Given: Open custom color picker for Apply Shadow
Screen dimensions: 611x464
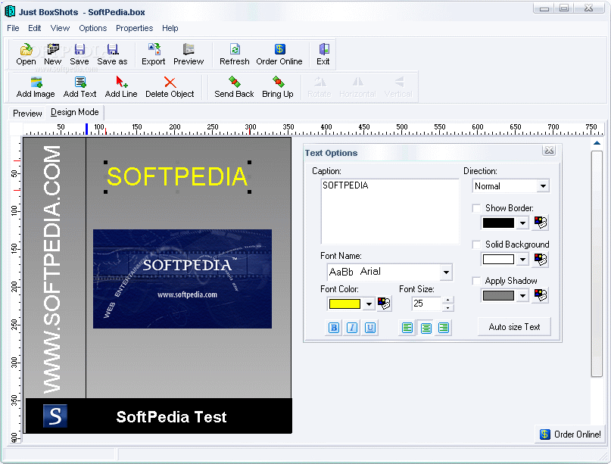Looking at the screenshot, I should [x=541, y=295].
